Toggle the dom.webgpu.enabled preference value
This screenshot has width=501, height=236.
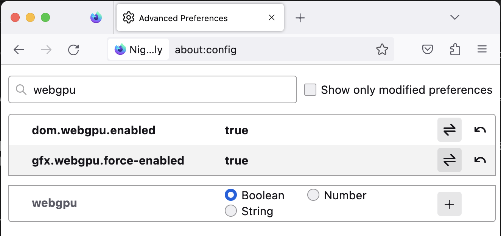click(x=449, y=130)
